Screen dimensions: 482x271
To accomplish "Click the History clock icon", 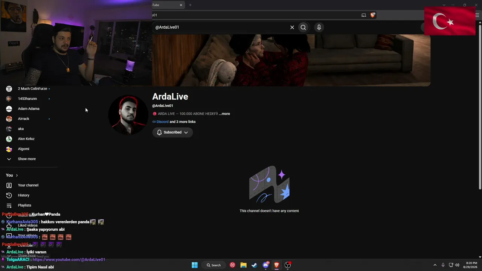I will (9, 195).
